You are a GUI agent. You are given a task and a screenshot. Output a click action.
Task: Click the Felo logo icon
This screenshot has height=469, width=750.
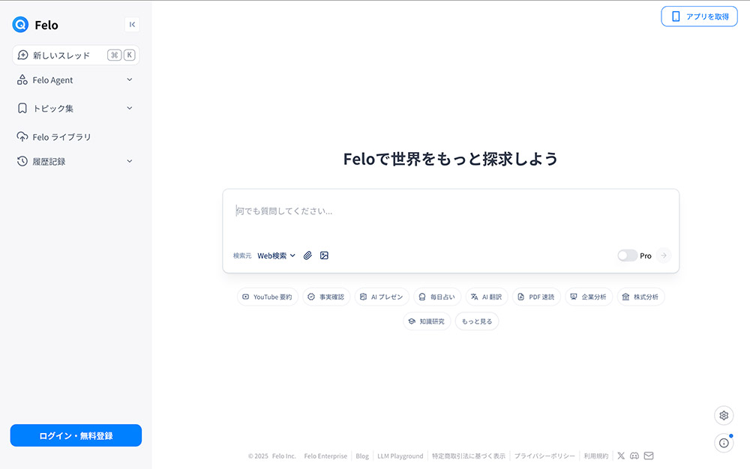tap(20, 25)
